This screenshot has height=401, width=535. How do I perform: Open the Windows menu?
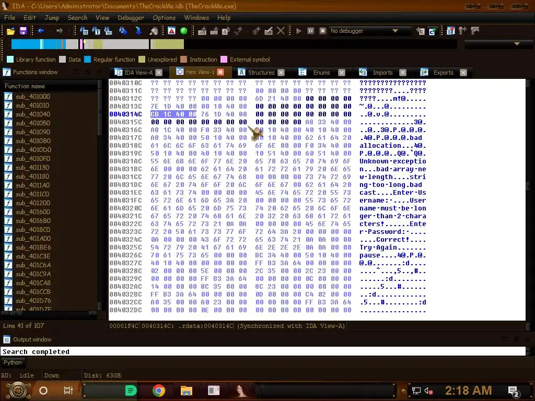[196, 18]
